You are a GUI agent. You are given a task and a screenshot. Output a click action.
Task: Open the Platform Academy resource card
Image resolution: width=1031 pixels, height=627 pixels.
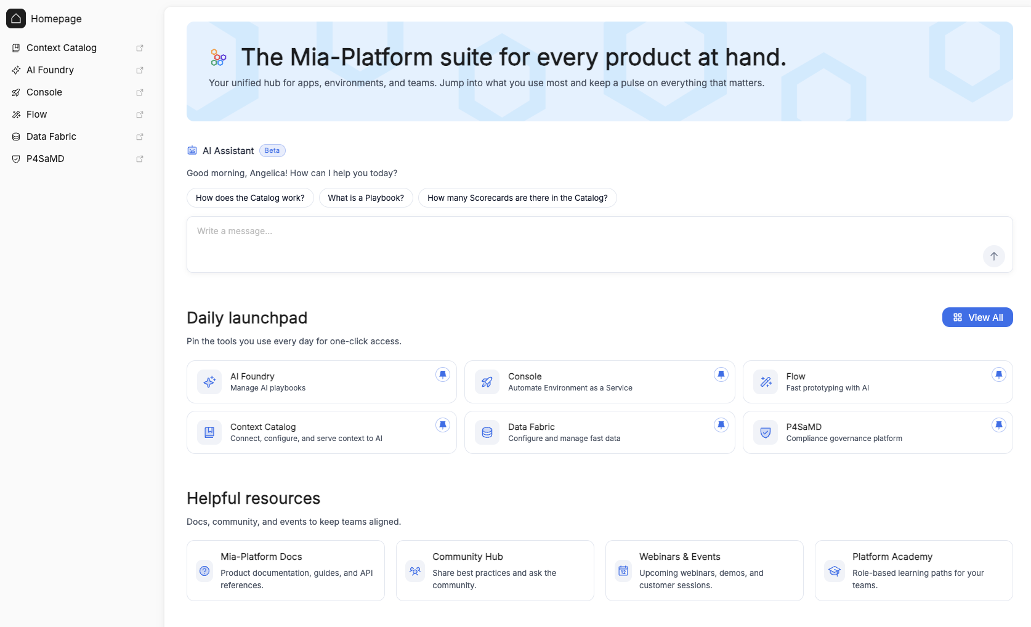[914, 570]
